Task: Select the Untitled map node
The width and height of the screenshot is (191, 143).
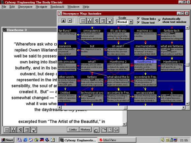Action: (67, 96)
